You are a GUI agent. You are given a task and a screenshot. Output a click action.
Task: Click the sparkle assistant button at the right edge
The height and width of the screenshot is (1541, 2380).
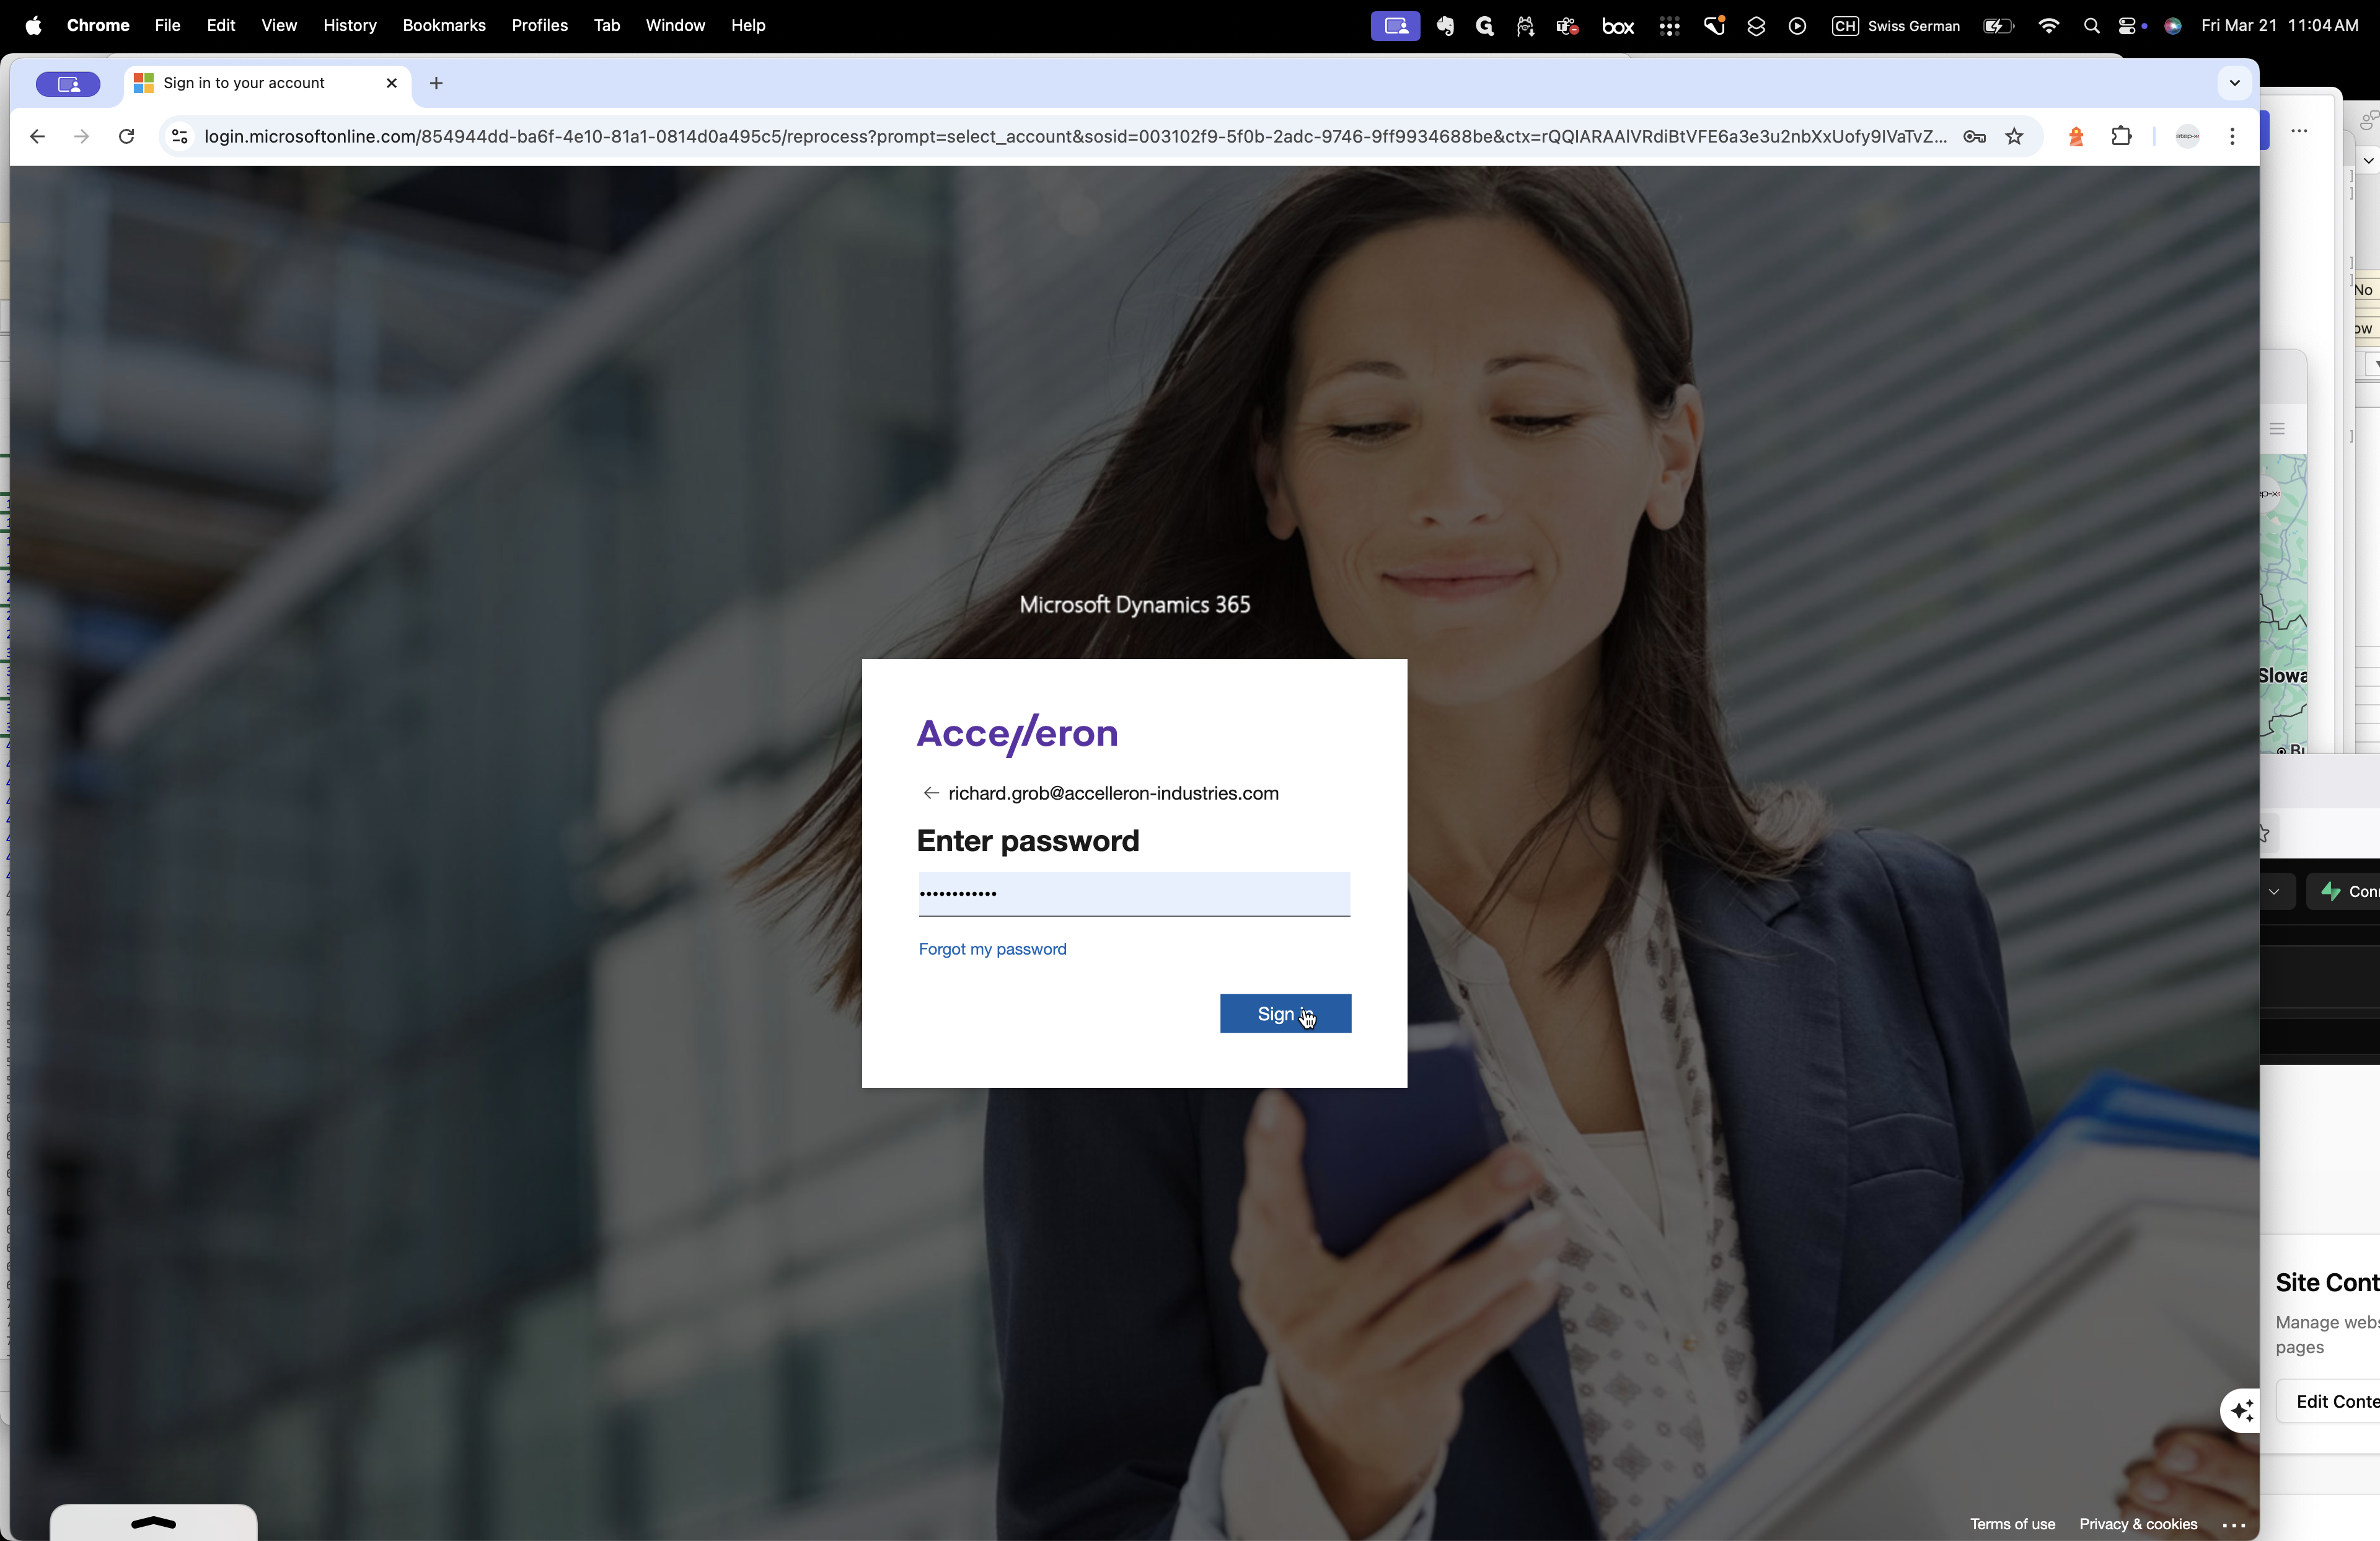(2241, 1410)
